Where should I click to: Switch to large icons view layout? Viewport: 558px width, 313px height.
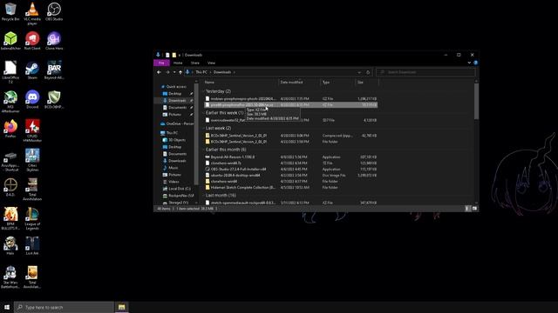click(474, 209)
